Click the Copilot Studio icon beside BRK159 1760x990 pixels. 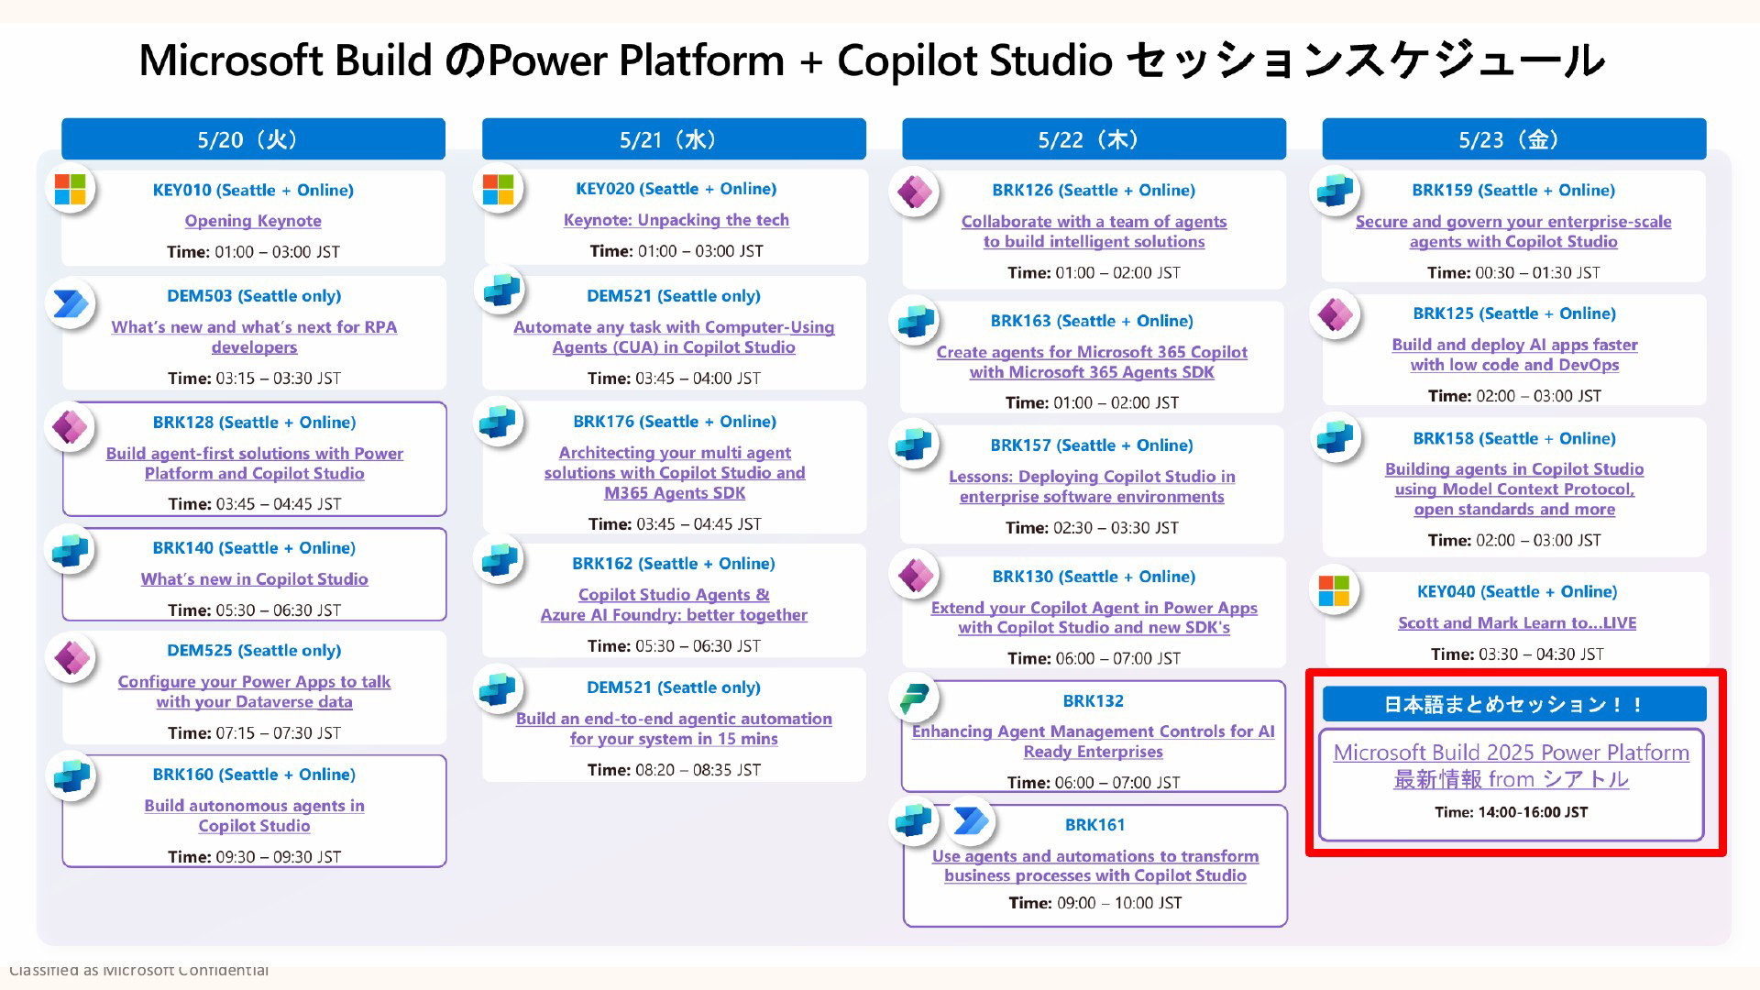(x=1336, y=192)
